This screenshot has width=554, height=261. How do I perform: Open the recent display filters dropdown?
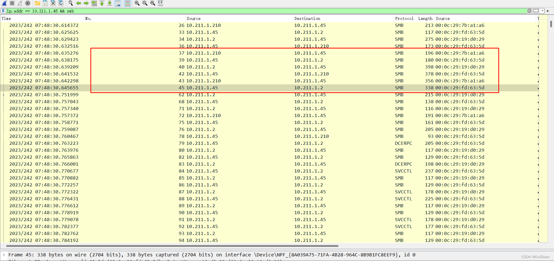coord(542,11)
